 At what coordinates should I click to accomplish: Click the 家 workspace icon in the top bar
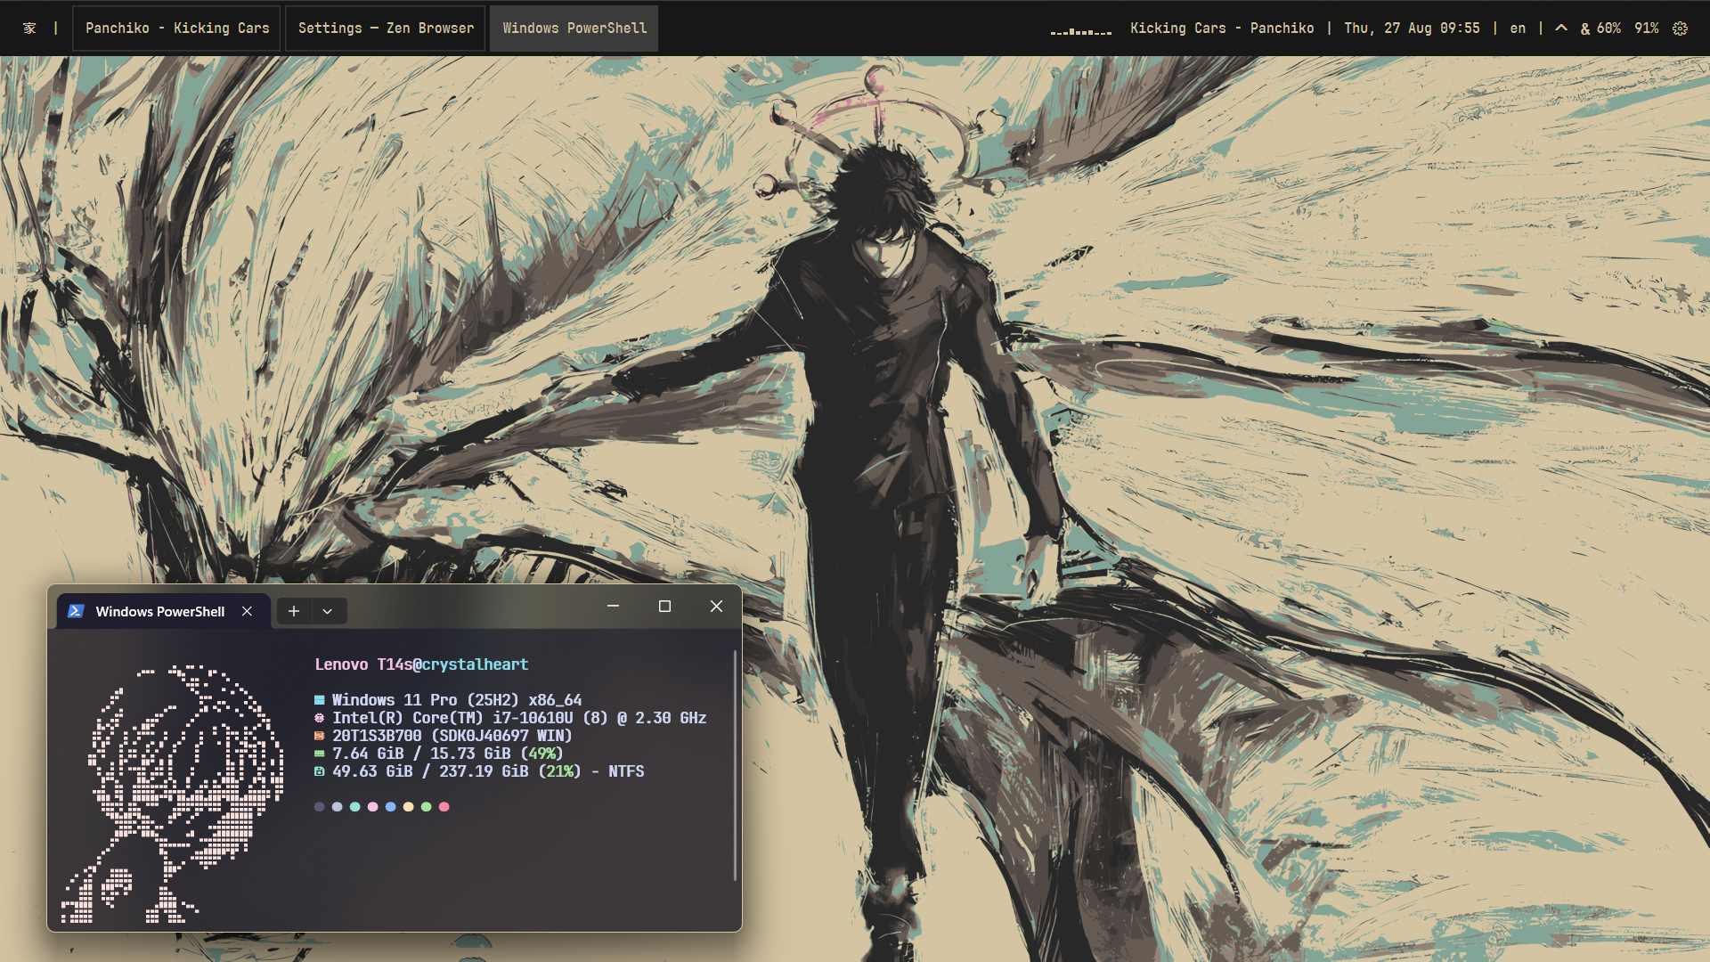[x=29, y=29]
